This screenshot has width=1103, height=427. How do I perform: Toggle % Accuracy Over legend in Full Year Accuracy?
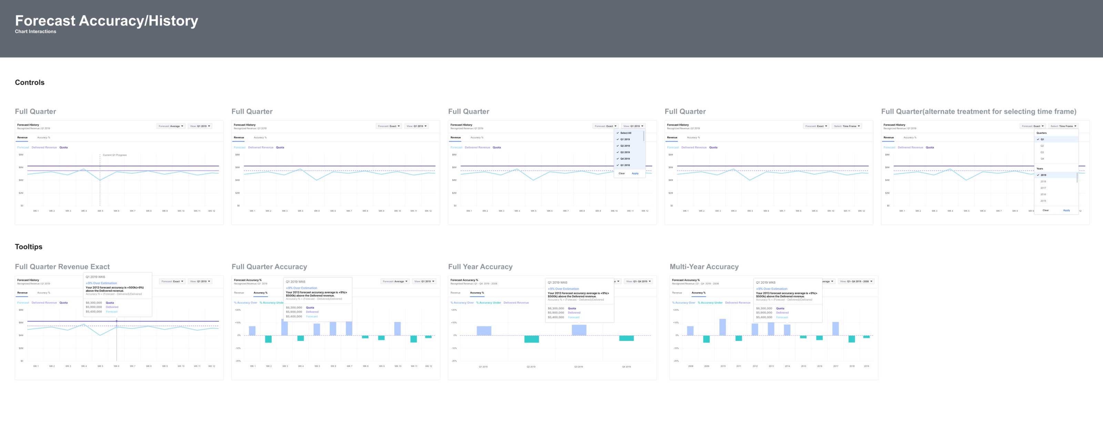pos(462,302)
